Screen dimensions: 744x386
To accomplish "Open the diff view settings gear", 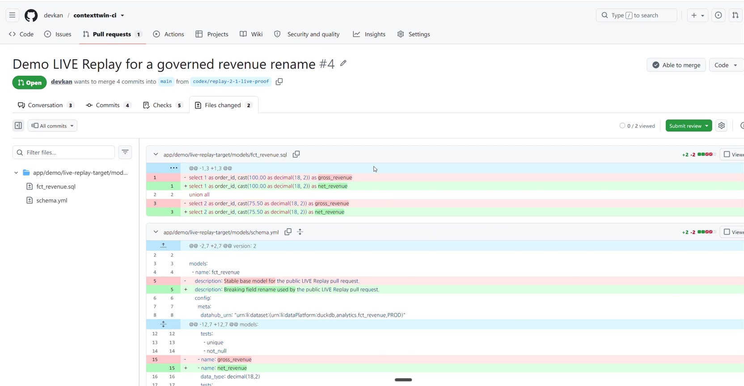I will (x=722, y=126).
